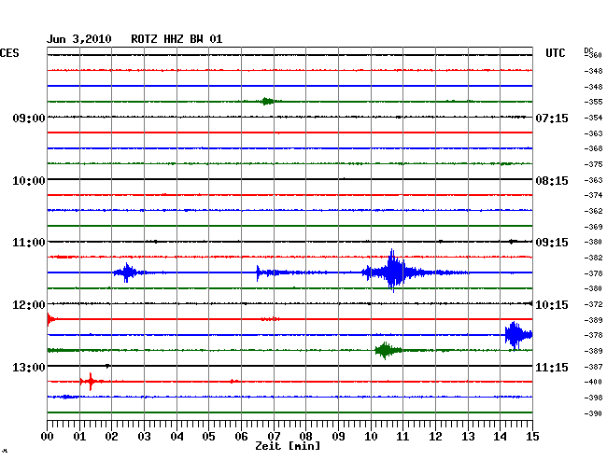This screenshot has height=461, width=607.
Task: Click the DC offset value -382
Action: (593, 258)
